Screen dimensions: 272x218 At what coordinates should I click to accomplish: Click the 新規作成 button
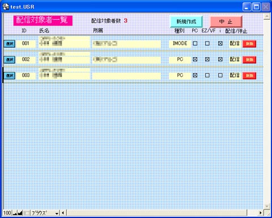(186, 22)
